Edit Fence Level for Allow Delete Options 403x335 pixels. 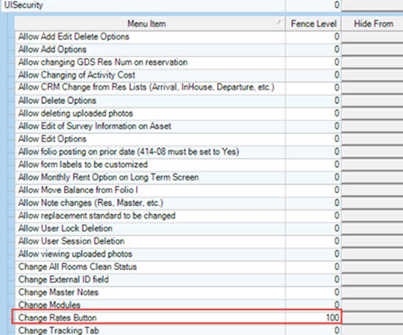313,100
